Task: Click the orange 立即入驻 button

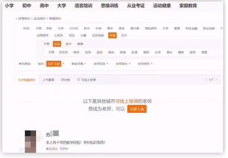Action: tap(137, 109)
